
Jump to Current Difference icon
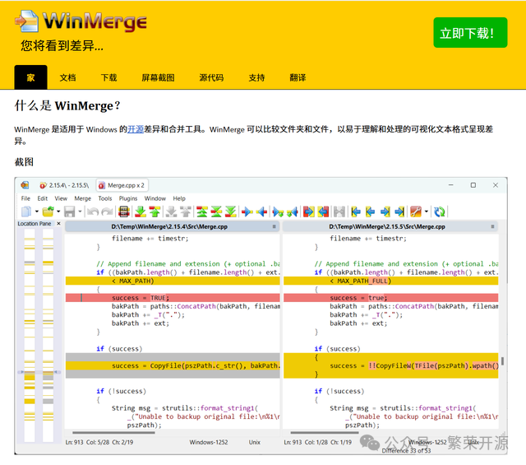click(x=216, y=212)
